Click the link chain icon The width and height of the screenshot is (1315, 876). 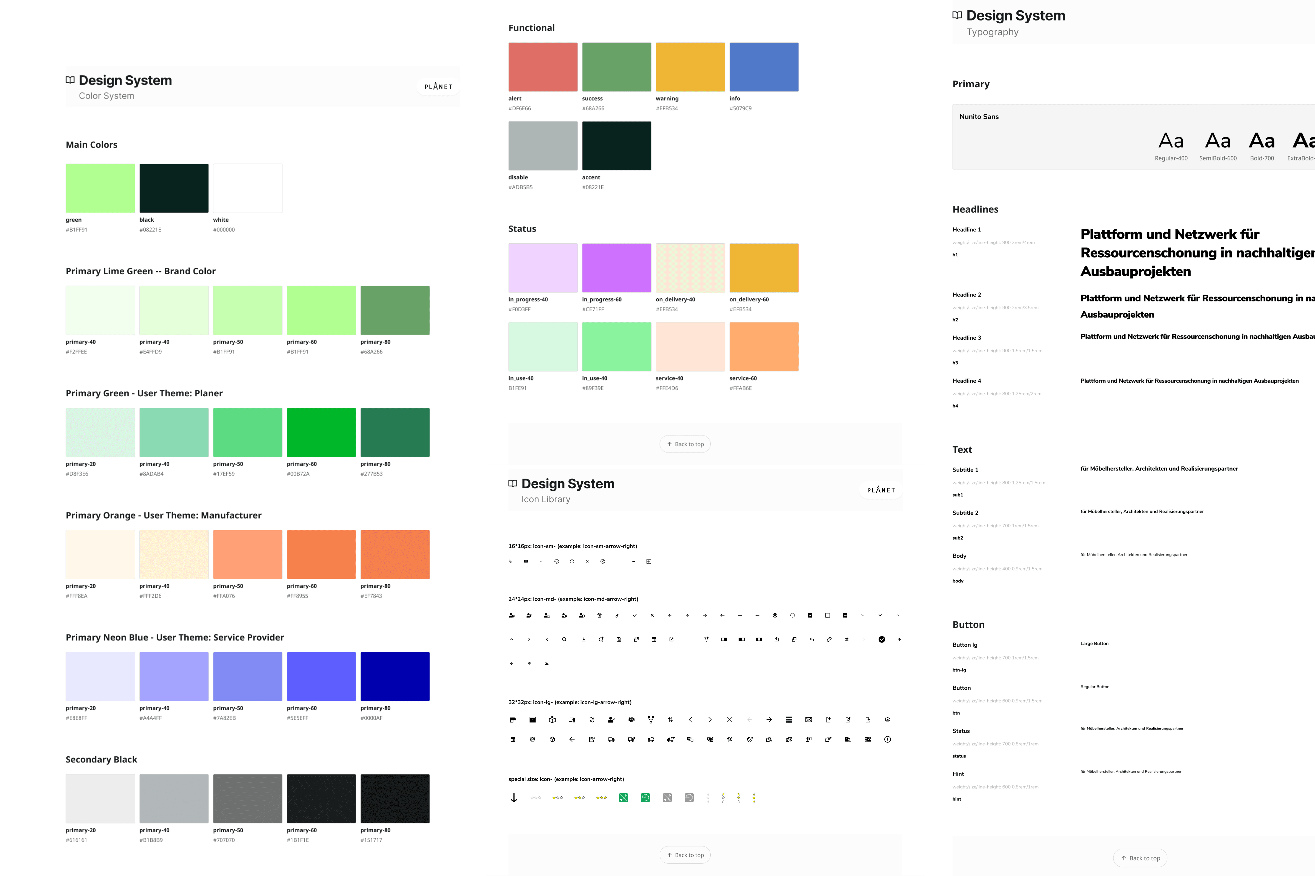pos(829,640)
